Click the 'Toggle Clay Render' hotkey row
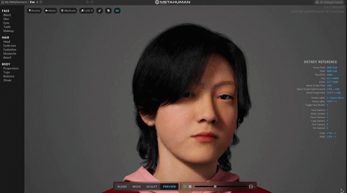 click(x=317, y=105)
